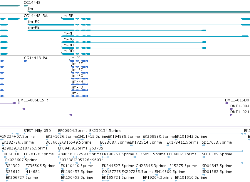Screen dimensions: 250x182
Task: Click the EK194838.5prime EST label
Action: [x=124, y=137]
